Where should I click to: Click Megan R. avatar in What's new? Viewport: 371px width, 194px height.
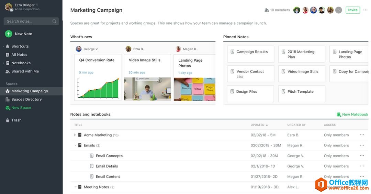[178, 49]
